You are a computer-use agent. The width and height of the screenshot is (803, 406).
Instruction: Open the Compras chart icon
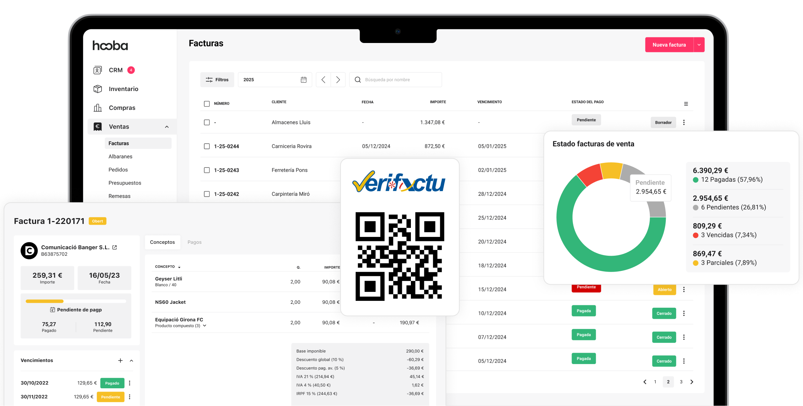coord(97,108)
